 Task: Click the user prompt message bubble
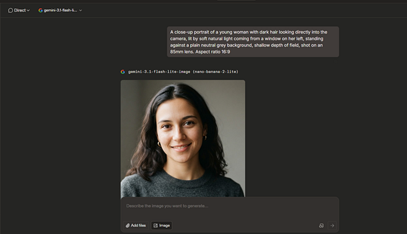pos(253,42)
